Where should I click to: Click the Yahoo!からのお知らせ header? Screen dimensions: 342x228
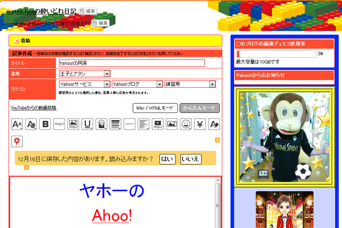284,75
